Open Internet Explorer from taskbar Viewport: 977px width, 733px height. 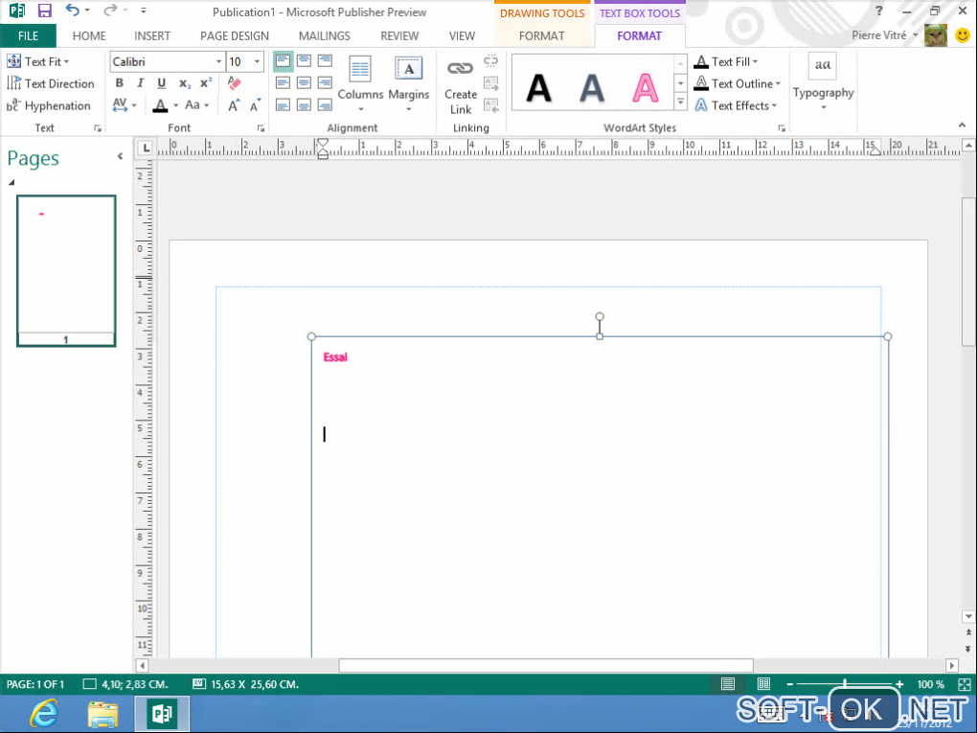[43, 714]
